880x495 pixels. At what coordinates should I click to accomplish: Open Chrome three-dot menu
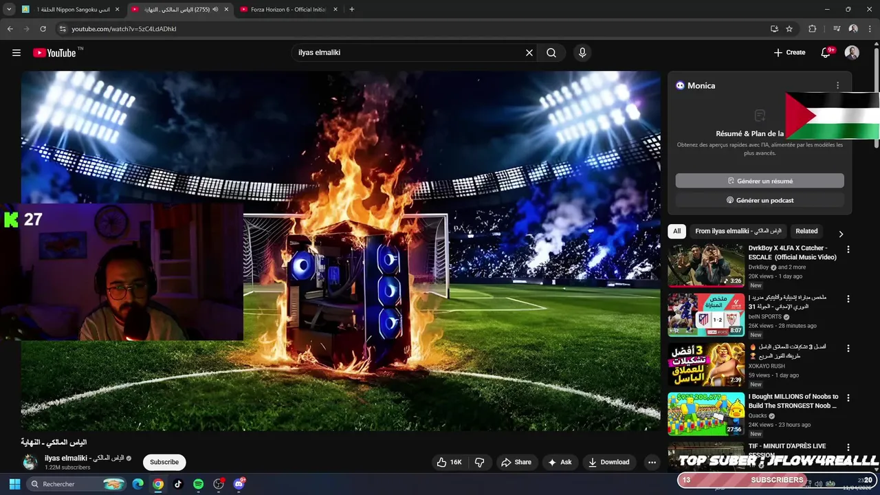pyautogui.click(x=870, y=29)
